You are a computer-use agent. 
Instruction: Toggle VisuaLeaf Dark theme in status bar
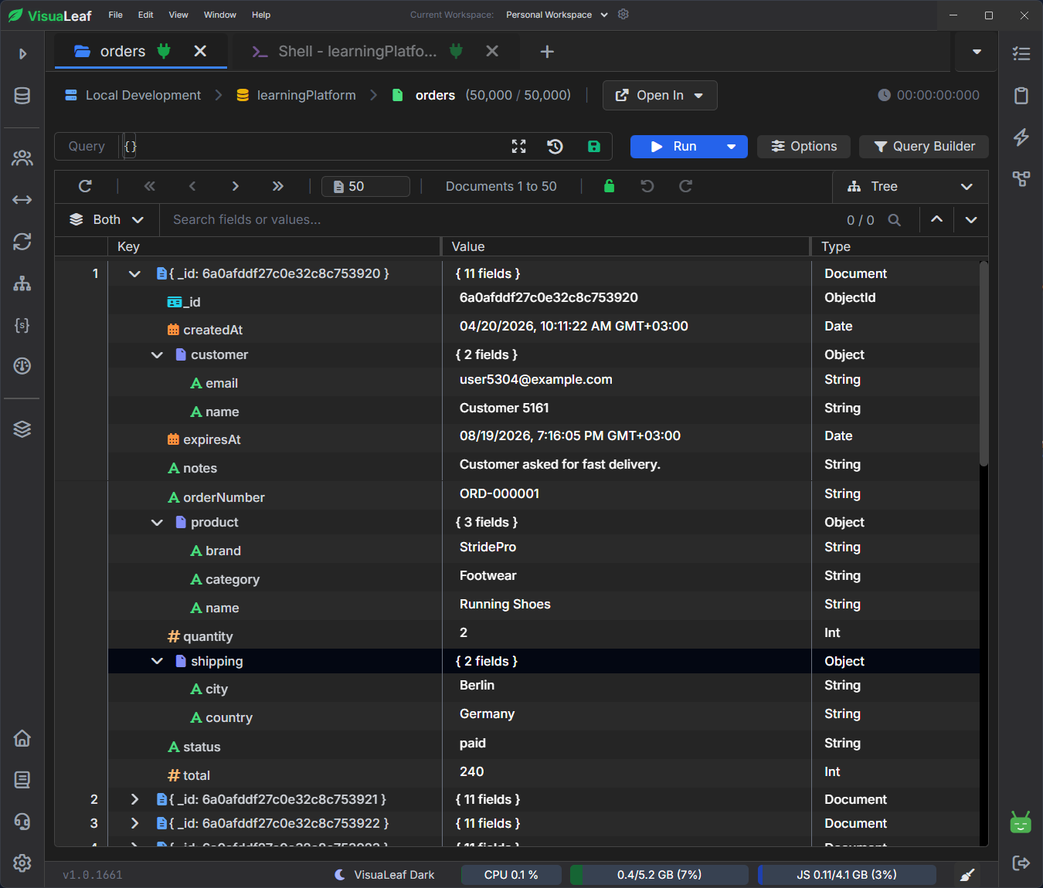coord(384,875)
